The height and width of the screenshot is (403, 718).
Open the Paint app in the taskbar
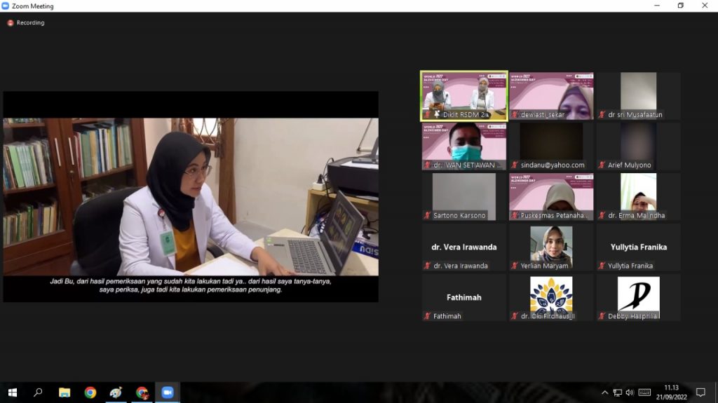(x=116, y=392)
